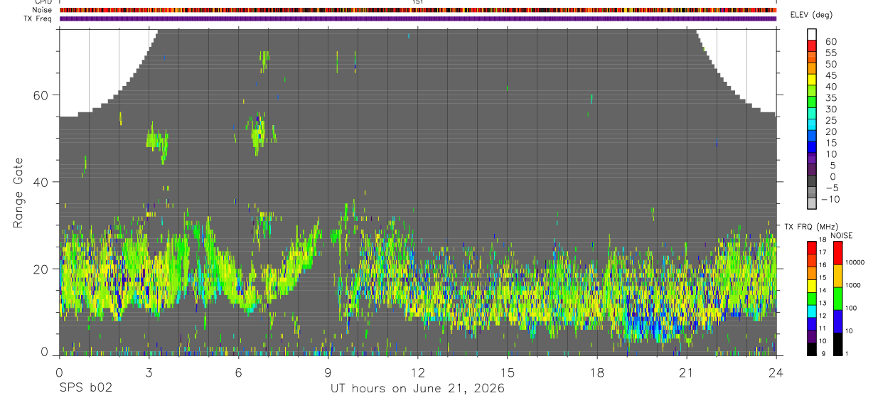Click the "Range Gate" y-axis title
This screenshot has height=403, width=873.
[x=18, y=194]
